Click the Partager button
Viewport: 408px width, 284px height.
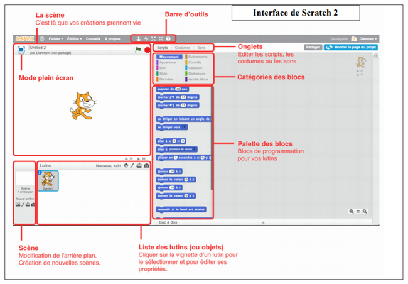pos(313,47)
